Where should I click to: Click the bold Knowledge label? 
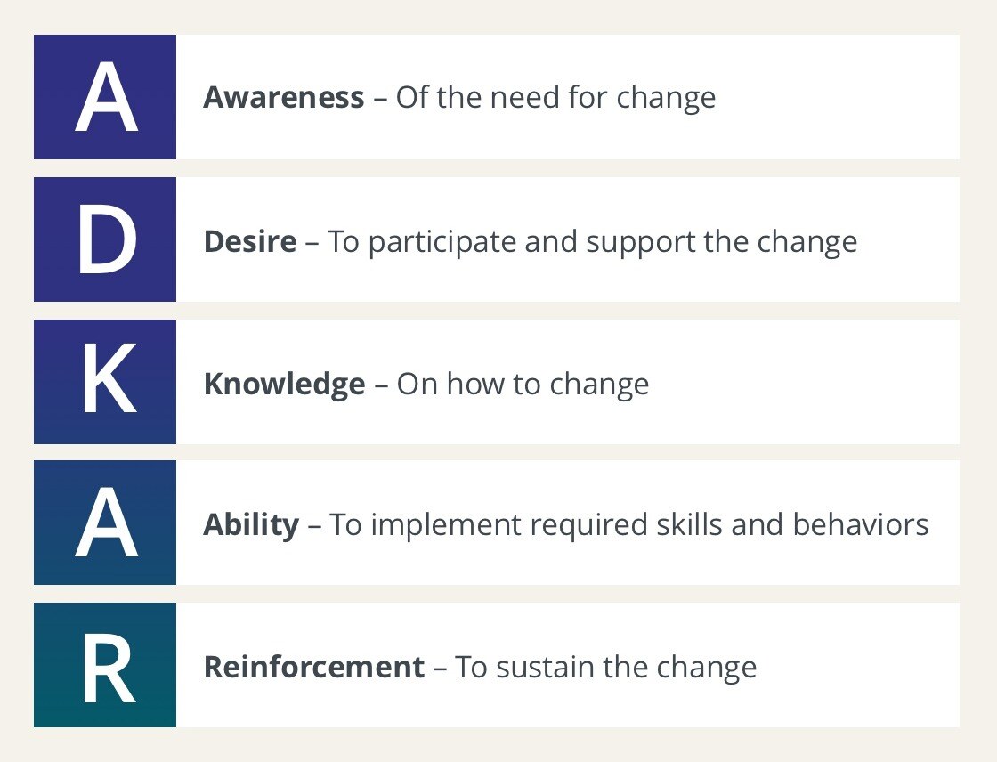pyautogui.click(x=284, y=384)
